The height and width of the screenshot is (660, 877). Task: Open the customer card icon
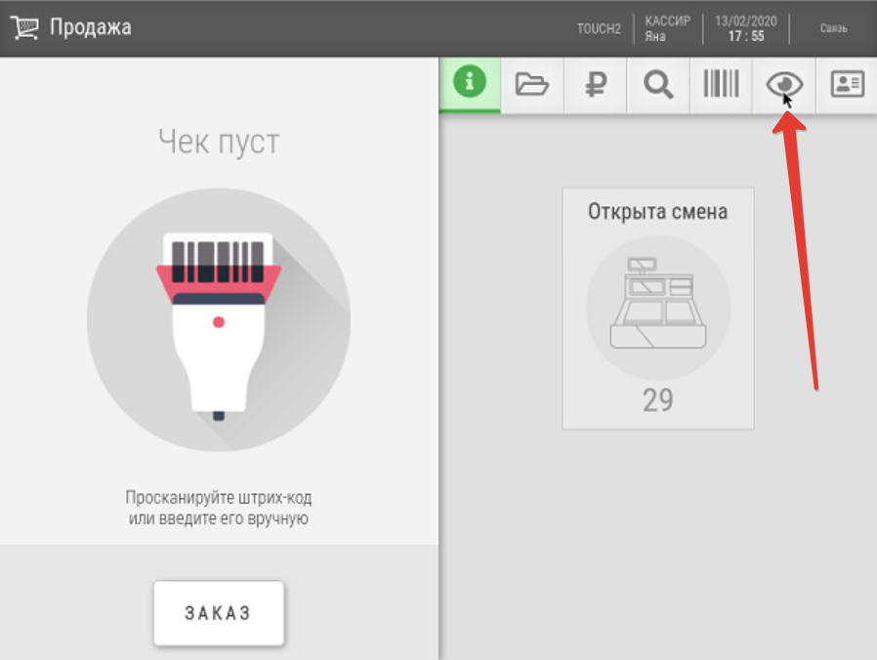847,84
